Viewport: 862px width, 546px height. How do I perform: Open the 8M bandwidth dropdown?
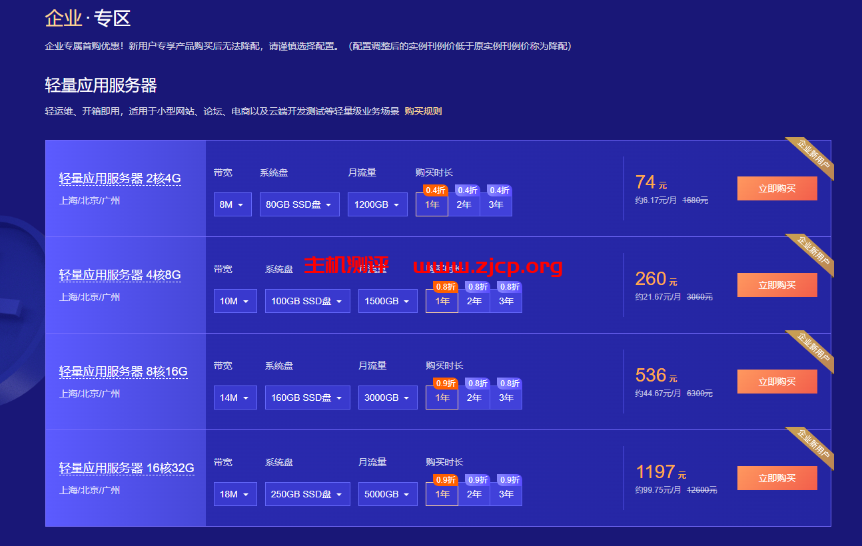232,204
